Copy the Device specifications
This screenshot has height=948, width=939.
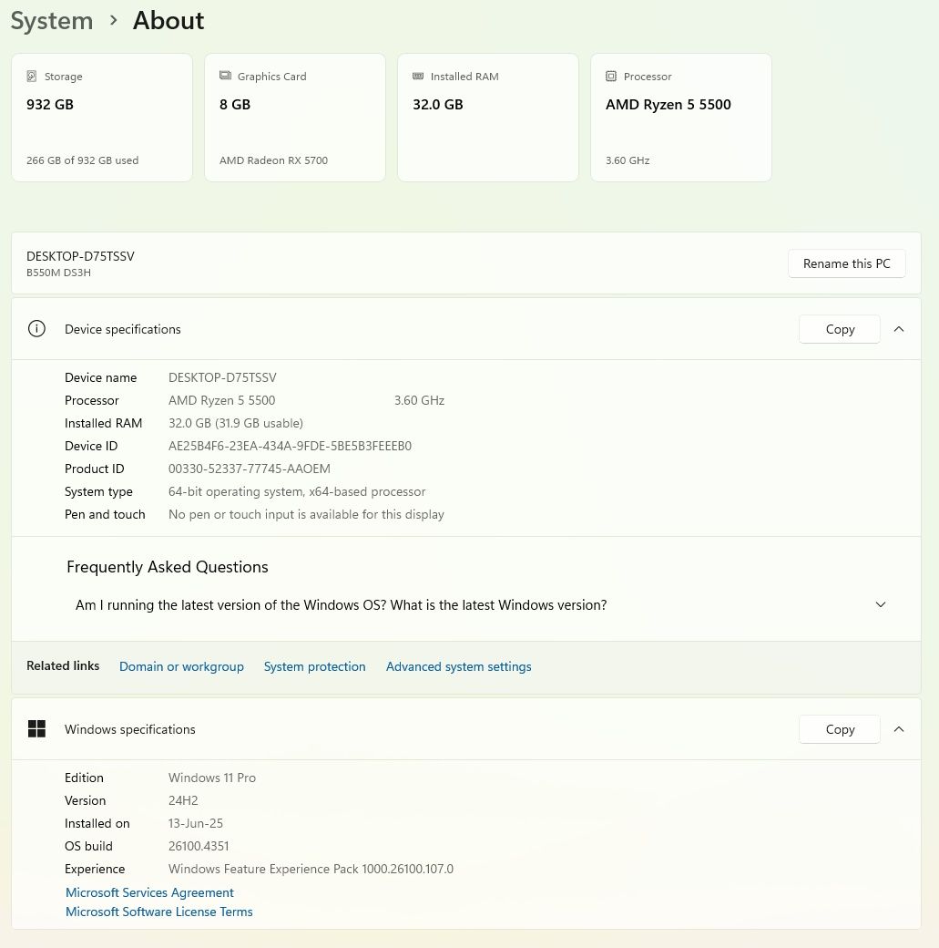(x=840, y=329)
